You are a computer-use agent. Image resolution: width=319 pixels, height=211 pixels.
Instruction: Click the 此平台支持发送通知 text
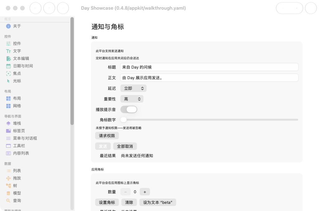(110, 51)
